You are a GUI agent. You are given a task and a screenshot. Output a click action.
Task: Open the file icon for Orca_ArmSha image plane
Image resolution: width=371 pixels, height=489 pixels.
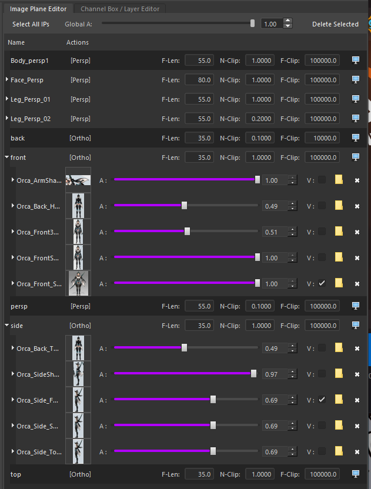point(339,180)
